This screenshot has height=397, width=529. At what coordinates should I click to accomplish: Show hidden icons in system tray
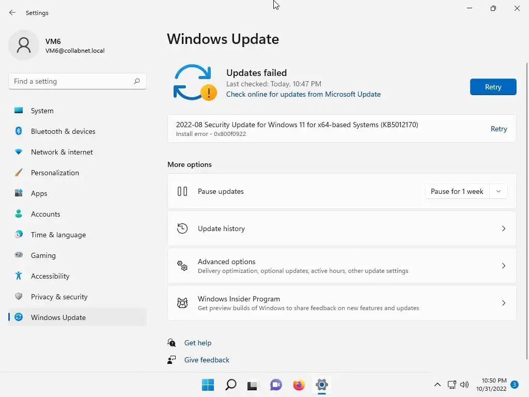pos(437,385)
